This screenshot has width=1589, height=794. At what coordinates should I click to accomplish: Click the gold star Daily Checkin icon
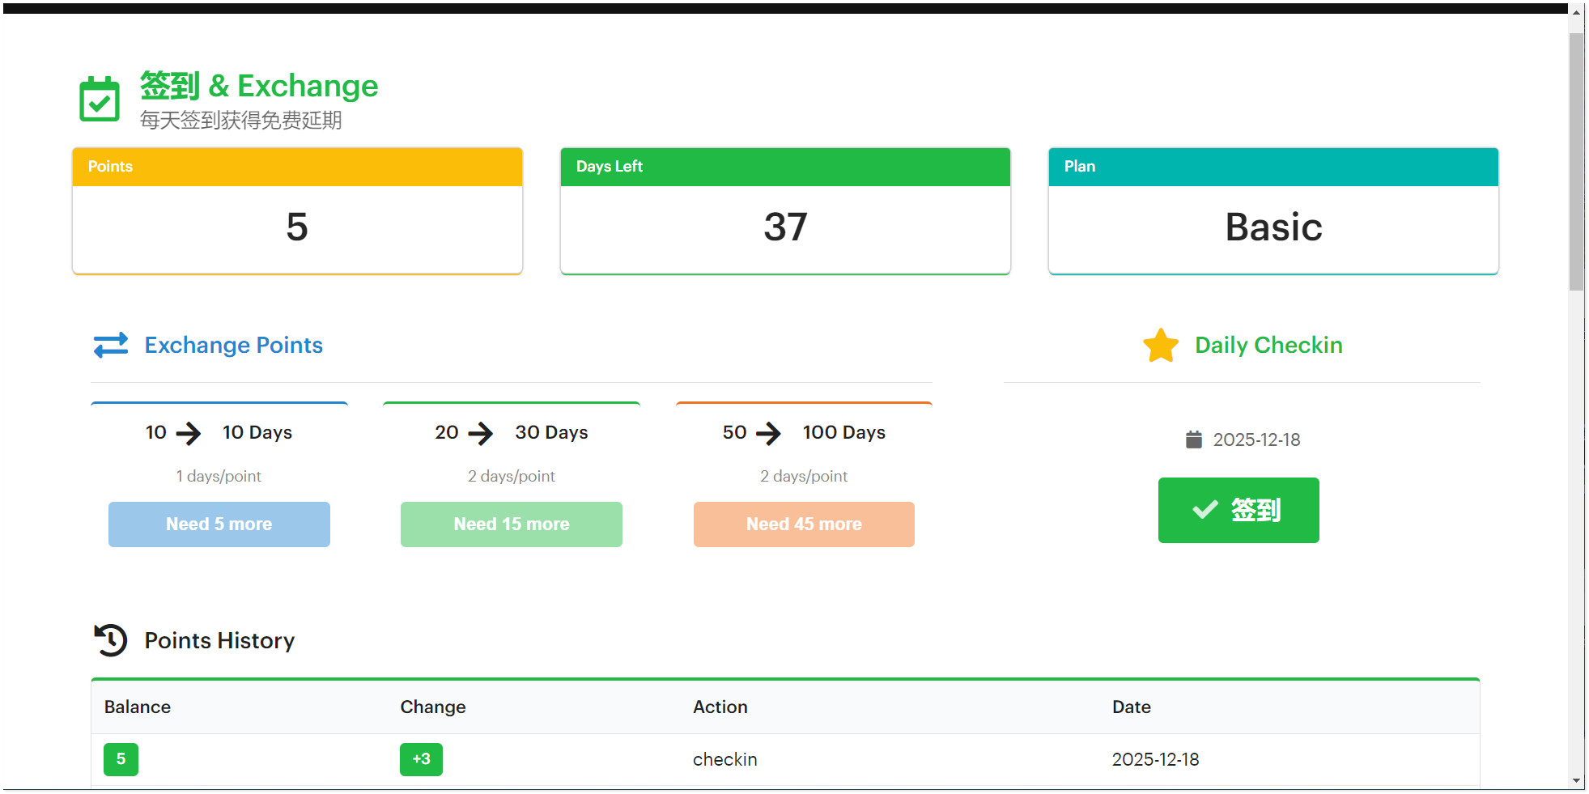click(x=1161, y=346)
